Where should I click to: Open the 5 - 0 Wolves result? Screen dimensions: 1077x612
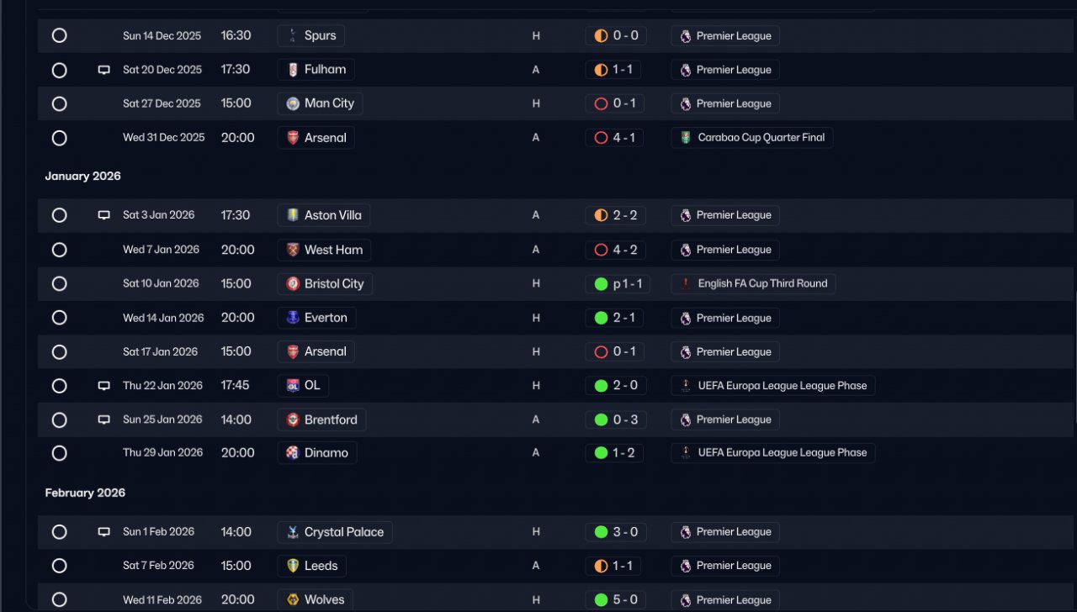[x=615, y=600]
